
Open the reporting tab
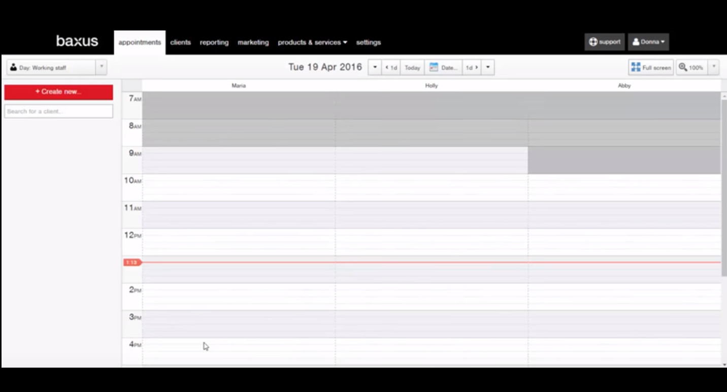(214, 43)
